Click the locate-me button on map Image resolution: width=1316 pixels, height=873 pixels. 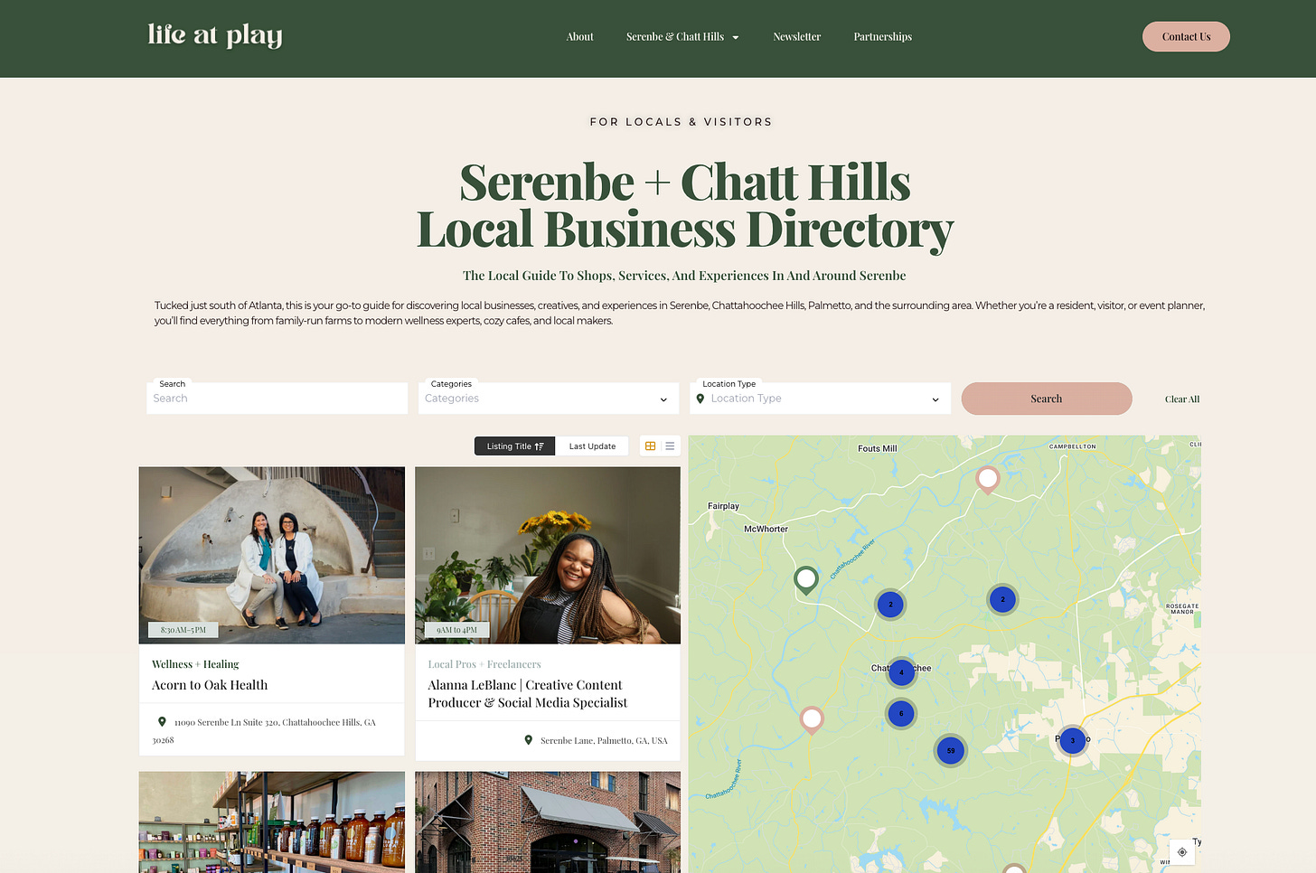point(1182,852)
